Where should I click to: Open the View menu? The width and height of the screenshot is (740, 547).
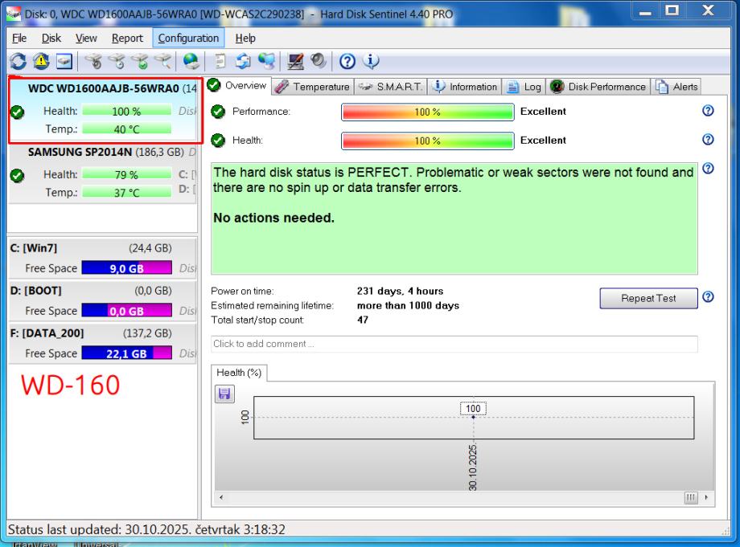tap(86, 39)
